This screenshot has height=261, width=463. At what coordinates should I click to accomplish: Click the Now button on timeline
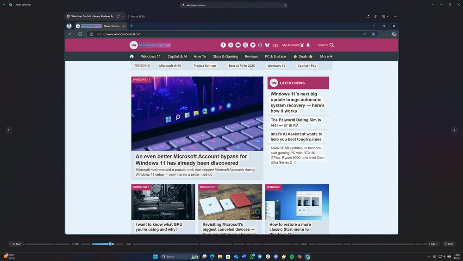449,244
